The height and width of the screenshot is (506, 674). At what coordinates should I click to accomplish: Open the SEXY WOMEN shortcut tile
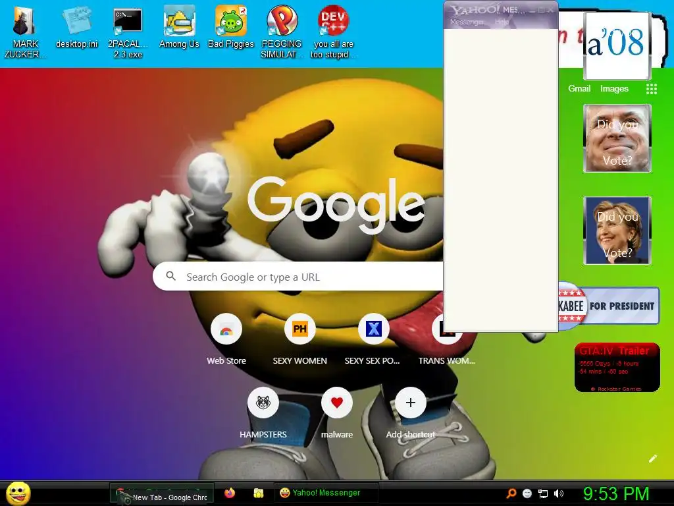(x=299, y=339)
